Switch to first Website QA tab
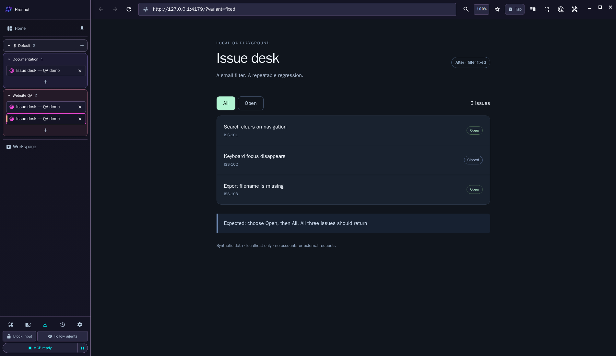The height and width of the screenshot is (356, 616). [46, 107]
